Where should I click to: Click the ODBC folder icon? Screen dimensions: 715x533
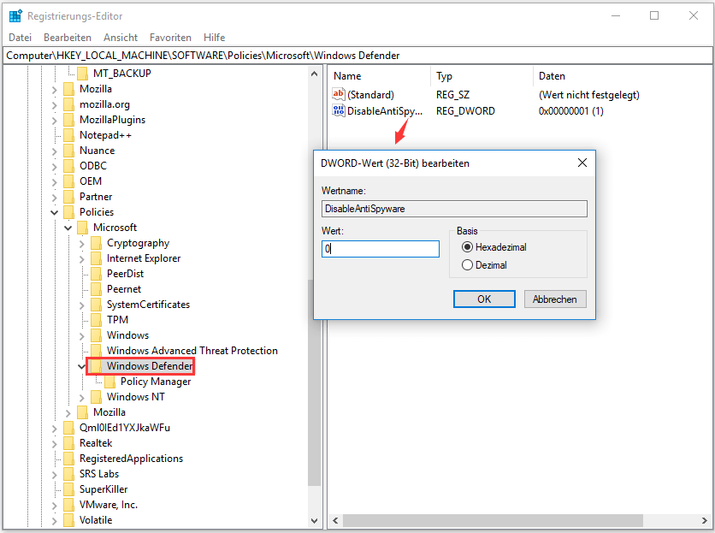point(69,166)
